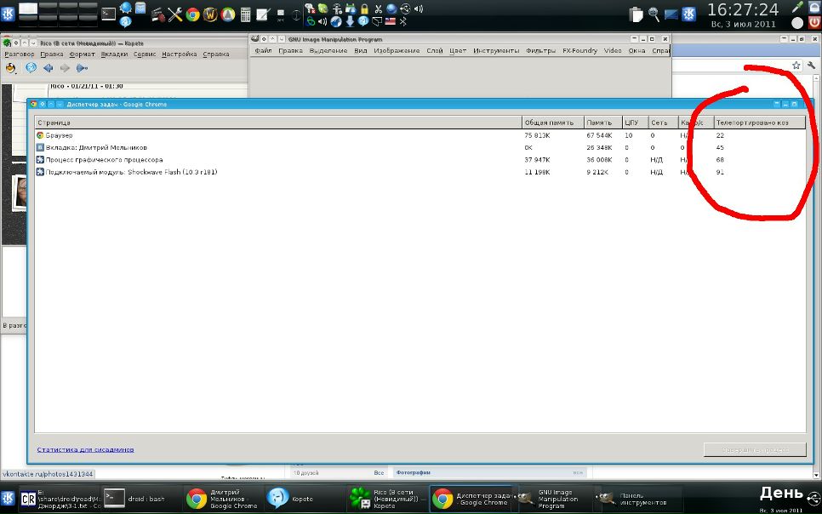
Task: Open the Фильтры menu in GIMP
Action: [x=540, y=51]
